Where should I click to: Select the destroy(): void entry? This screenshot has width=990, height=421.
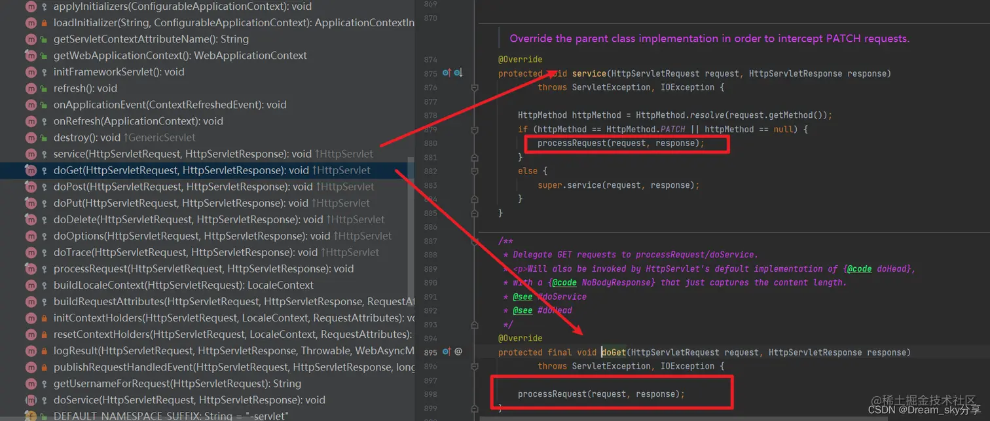pos(124,137)
